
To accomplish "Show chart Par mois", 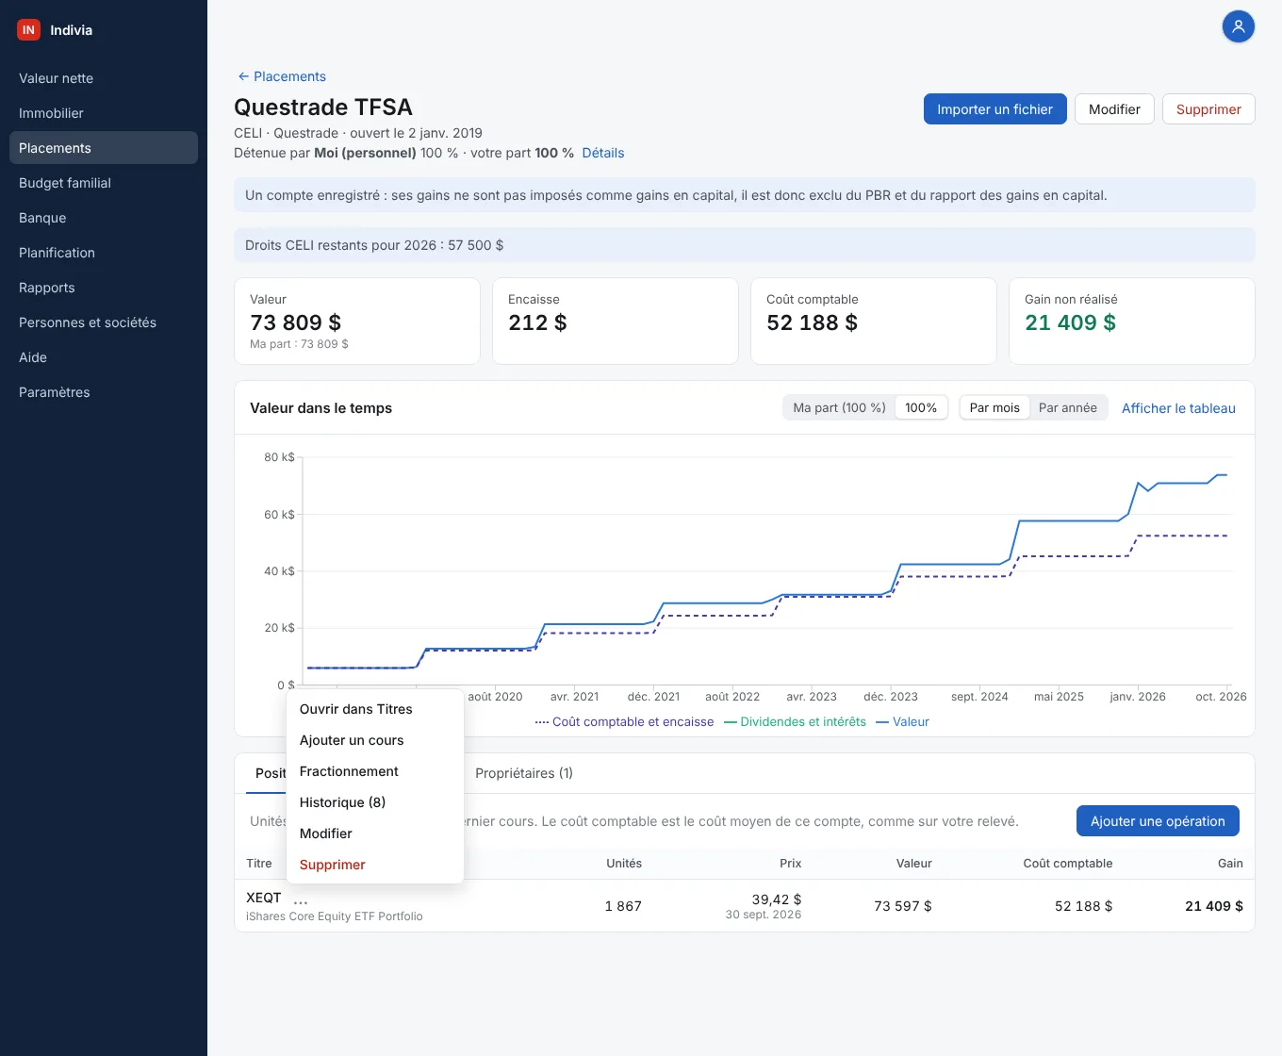I will coord(994,408).
